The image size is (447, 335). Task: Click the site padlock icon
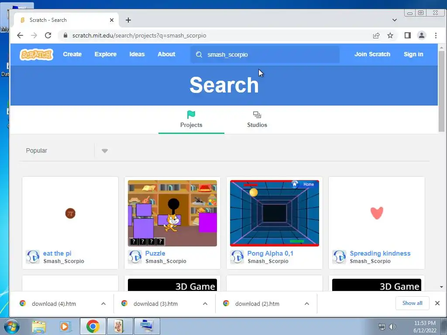[65, 35]
